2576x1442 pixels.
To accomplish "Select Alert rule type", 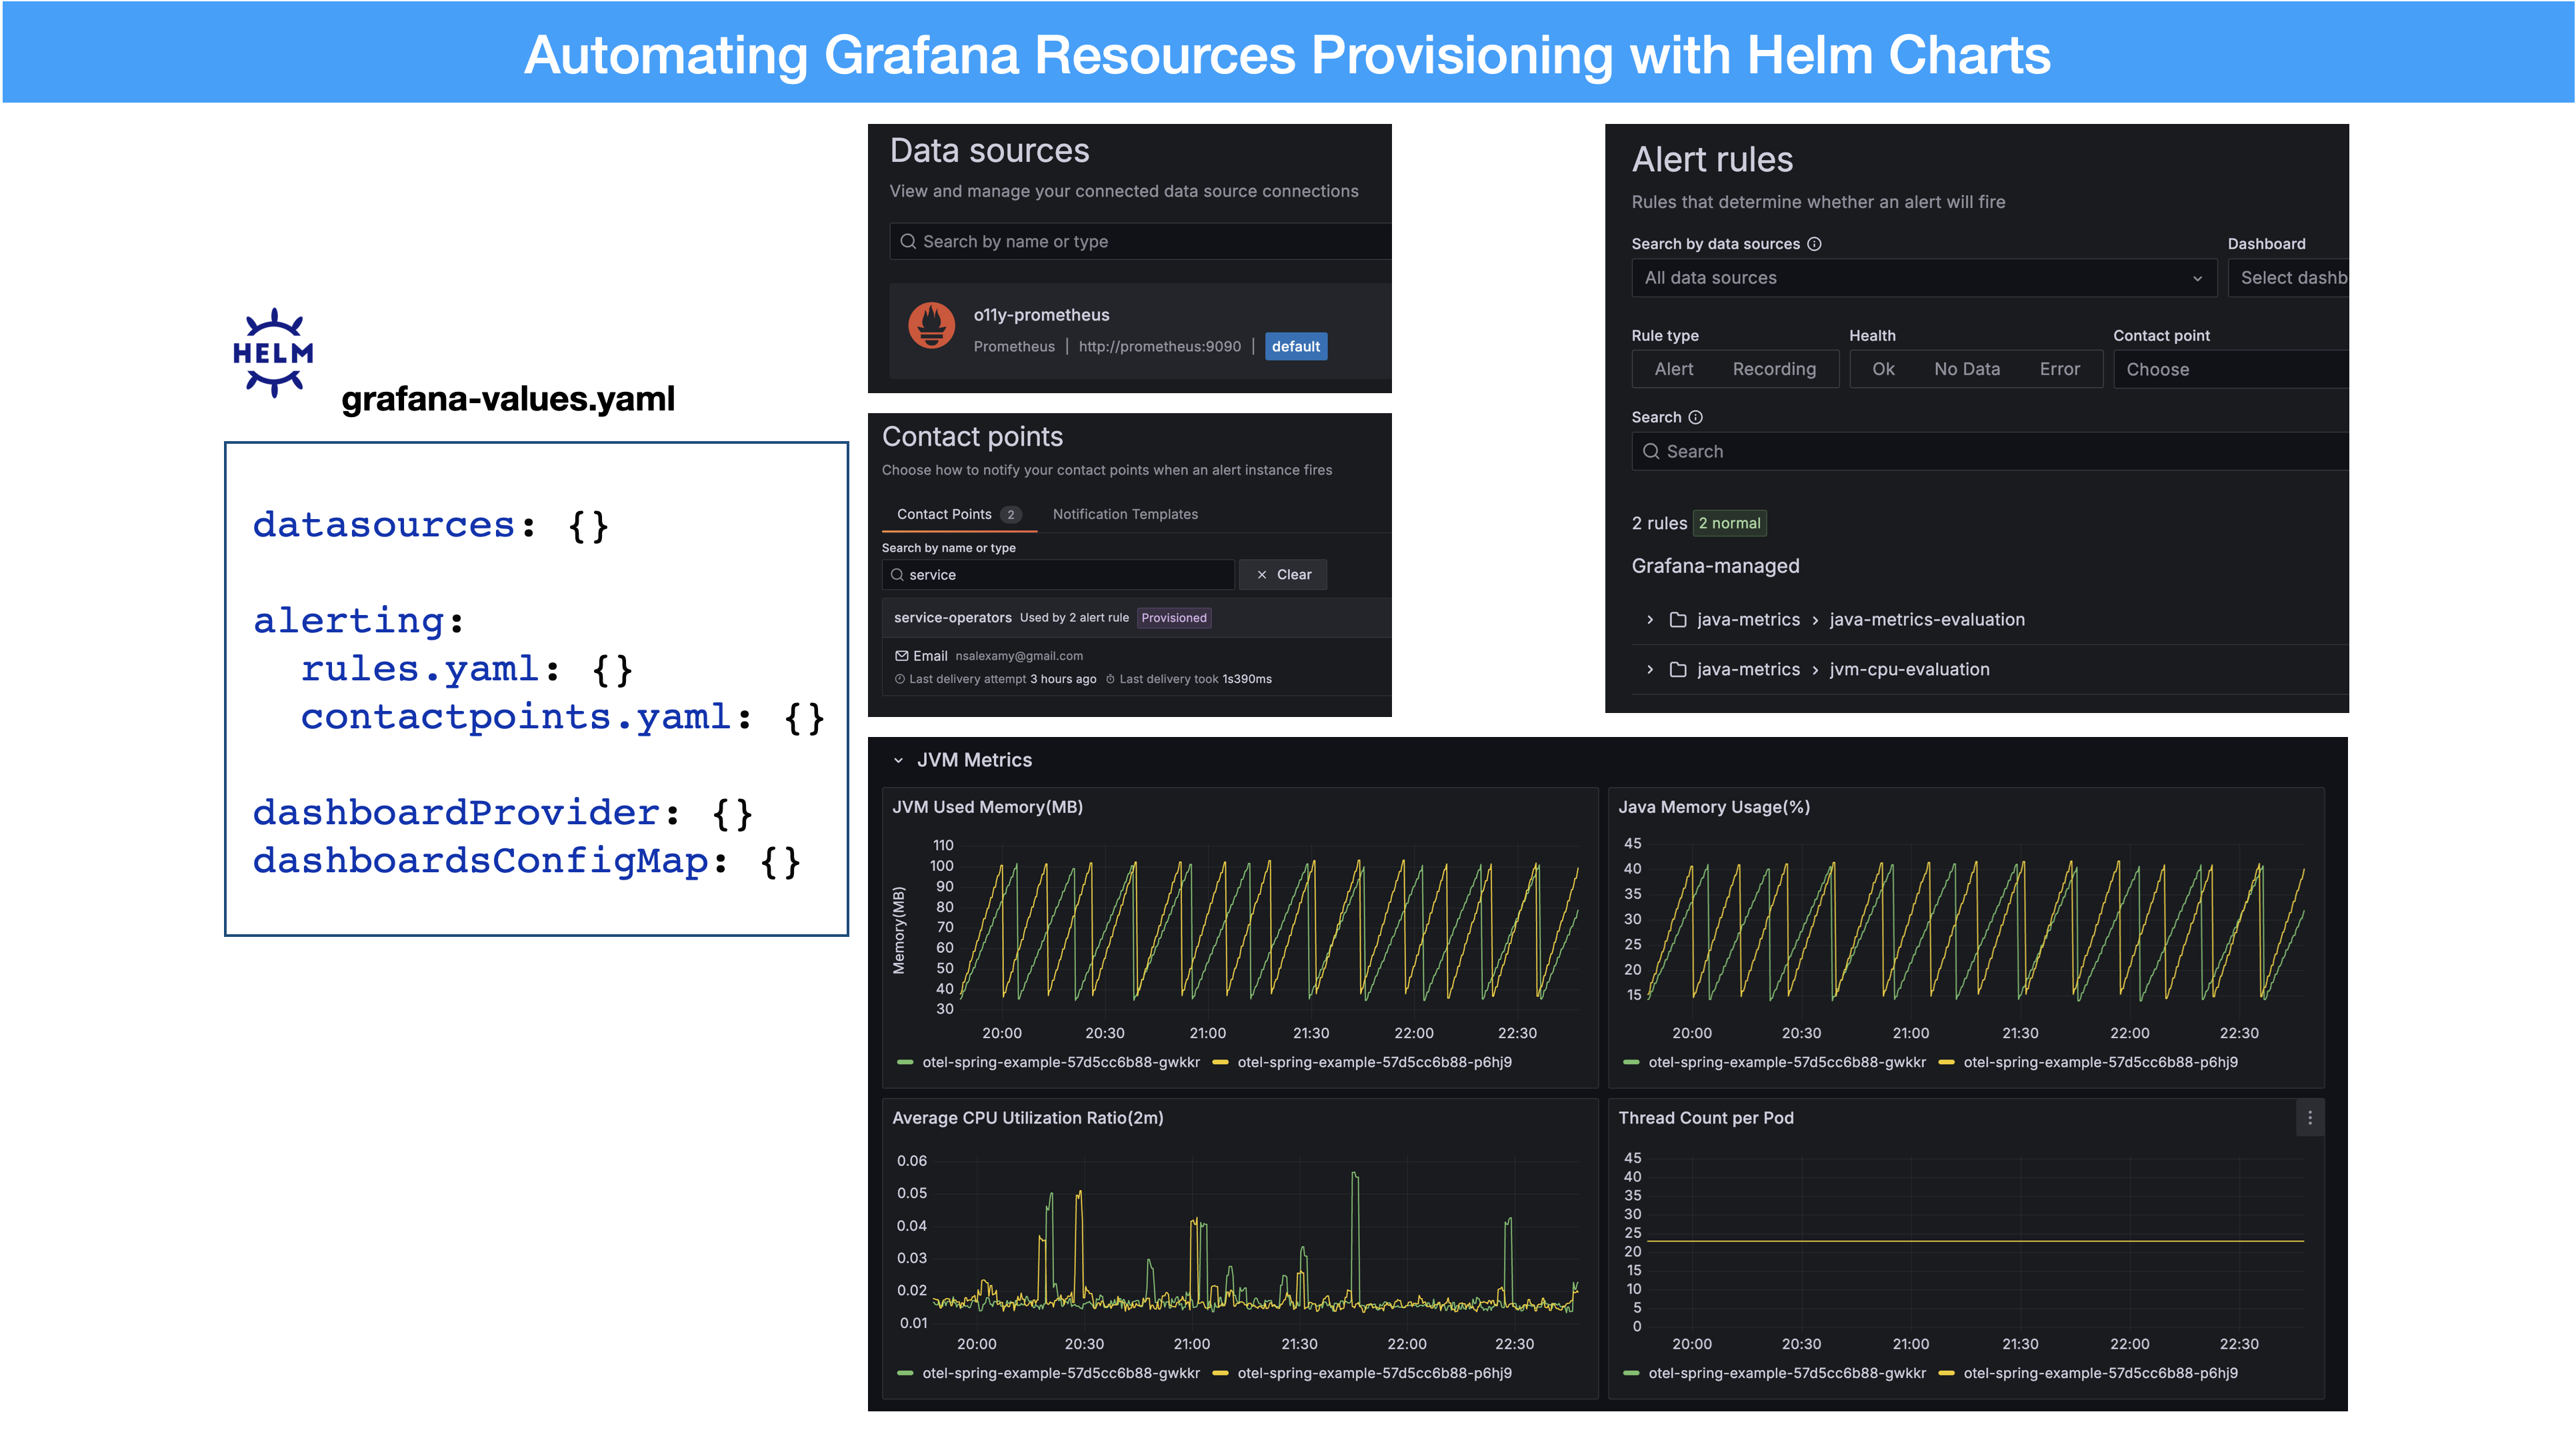I will (1673, 368).
